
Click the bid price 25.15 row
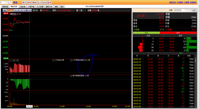pos(161,50)
